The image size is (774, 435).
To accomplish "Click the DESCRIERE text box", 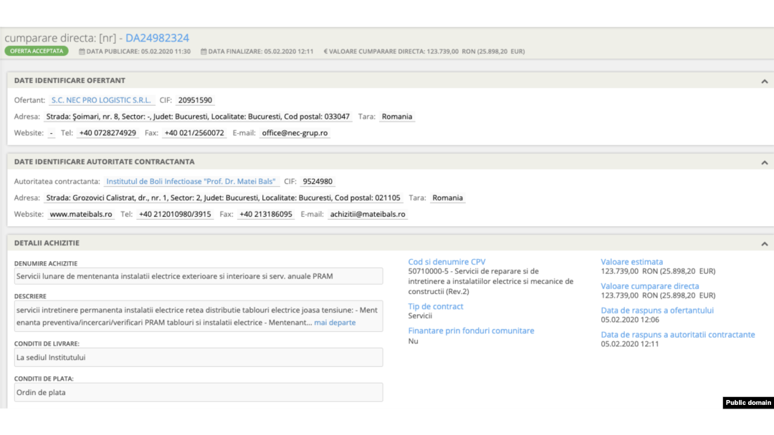I will click(199, 316).
